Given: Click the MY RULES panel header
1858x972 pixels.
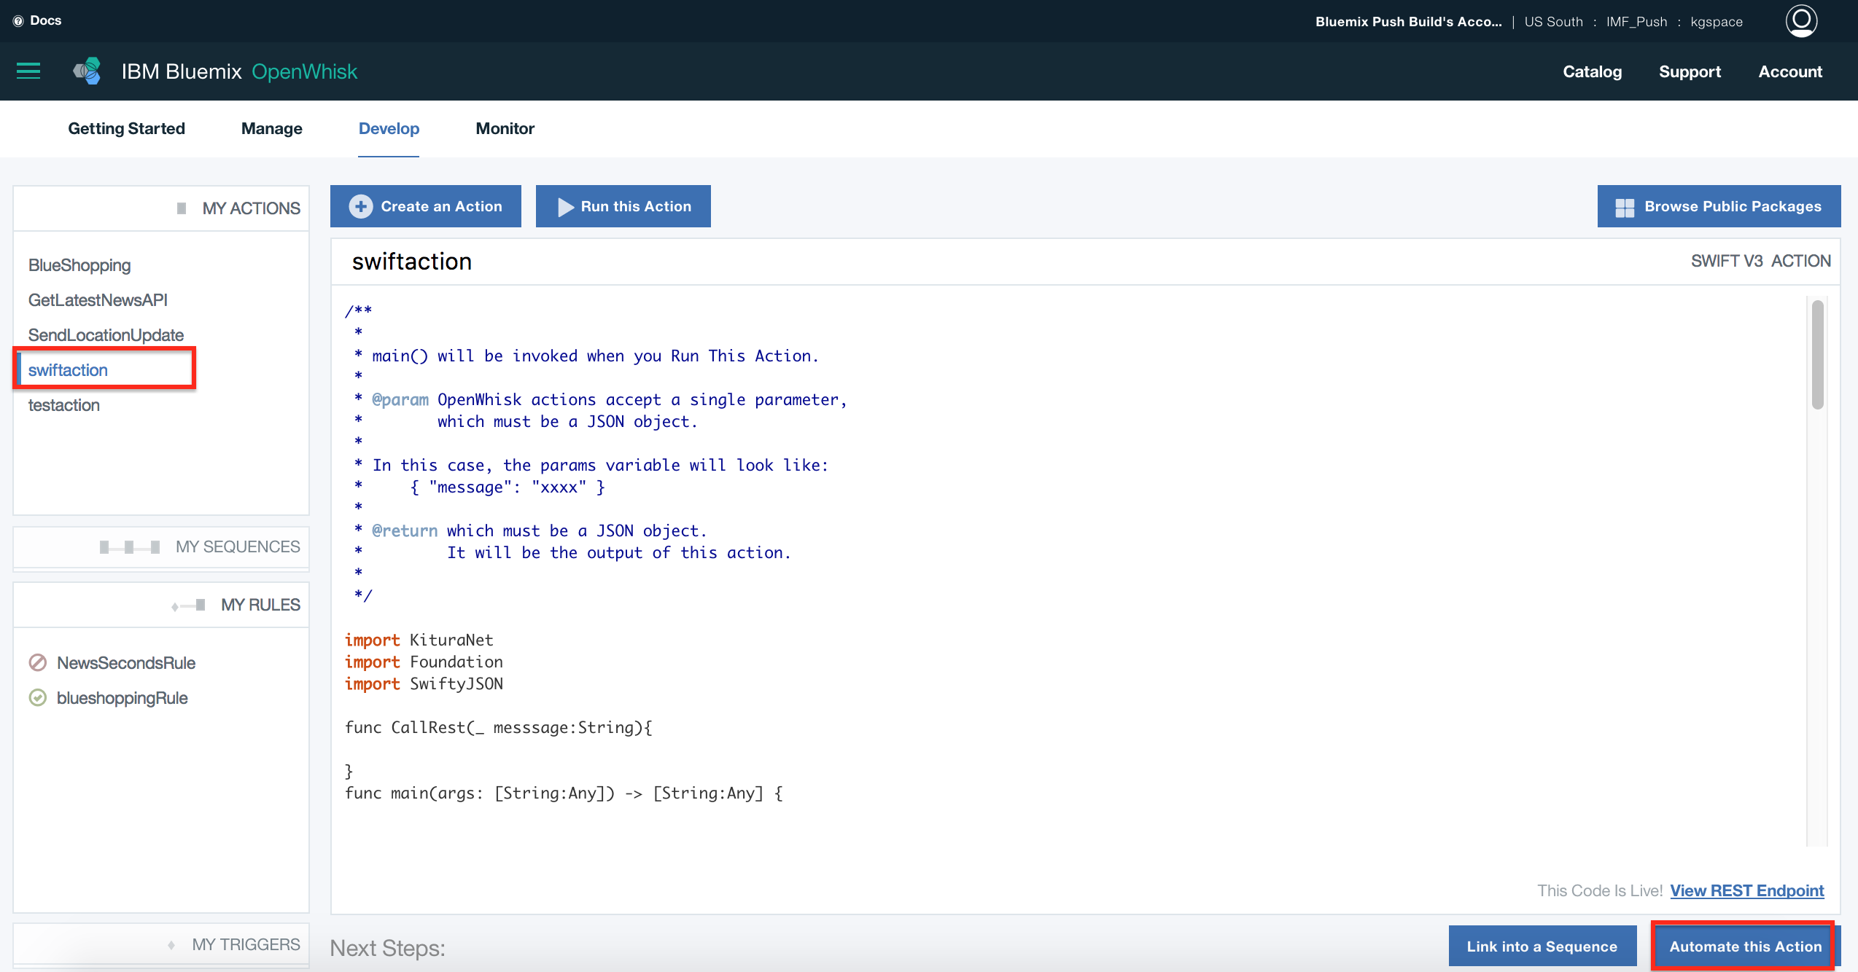Looking at the screenshot, I should [161, 605].
